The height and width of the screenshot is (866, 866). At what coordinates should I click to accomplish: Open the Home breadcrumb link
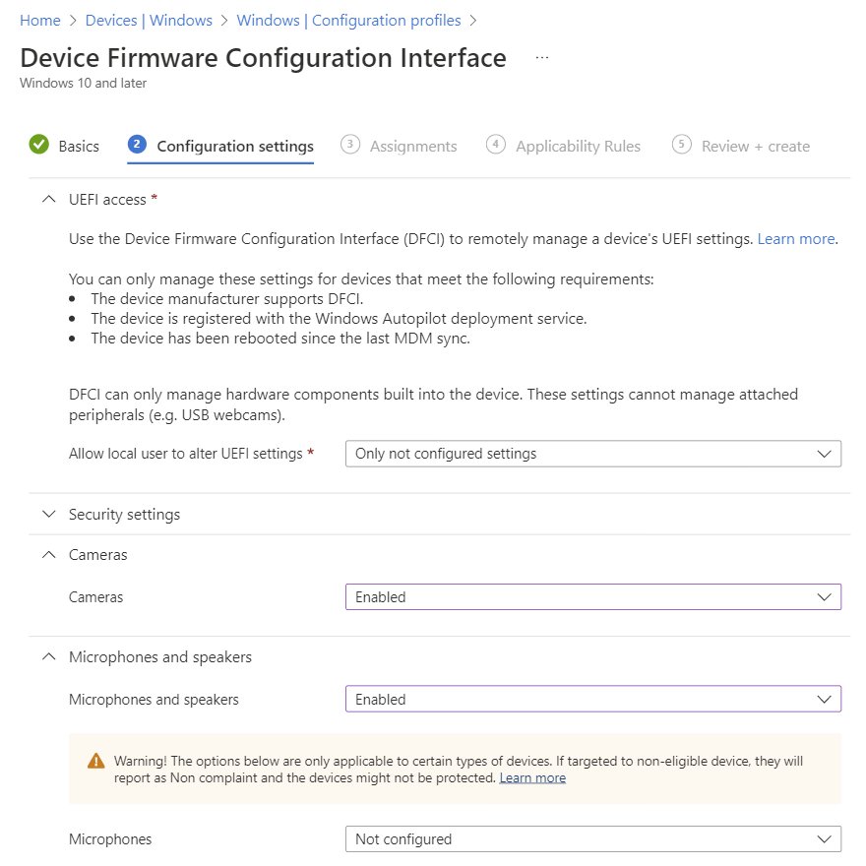tap(39, 20)
